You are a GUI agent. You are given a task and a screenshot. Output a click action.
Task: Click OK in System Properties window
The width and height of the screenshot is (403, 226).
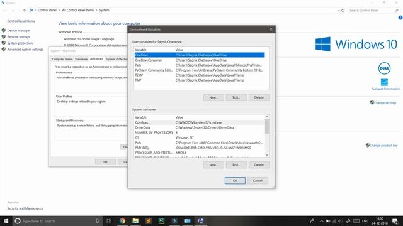click(105, 162)
